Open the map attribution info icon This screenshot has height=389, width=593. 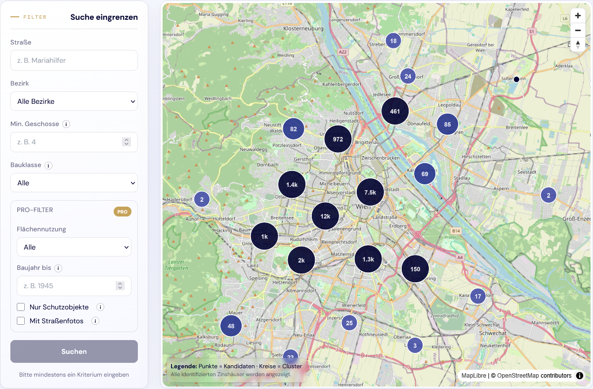(x=579, y=376)
